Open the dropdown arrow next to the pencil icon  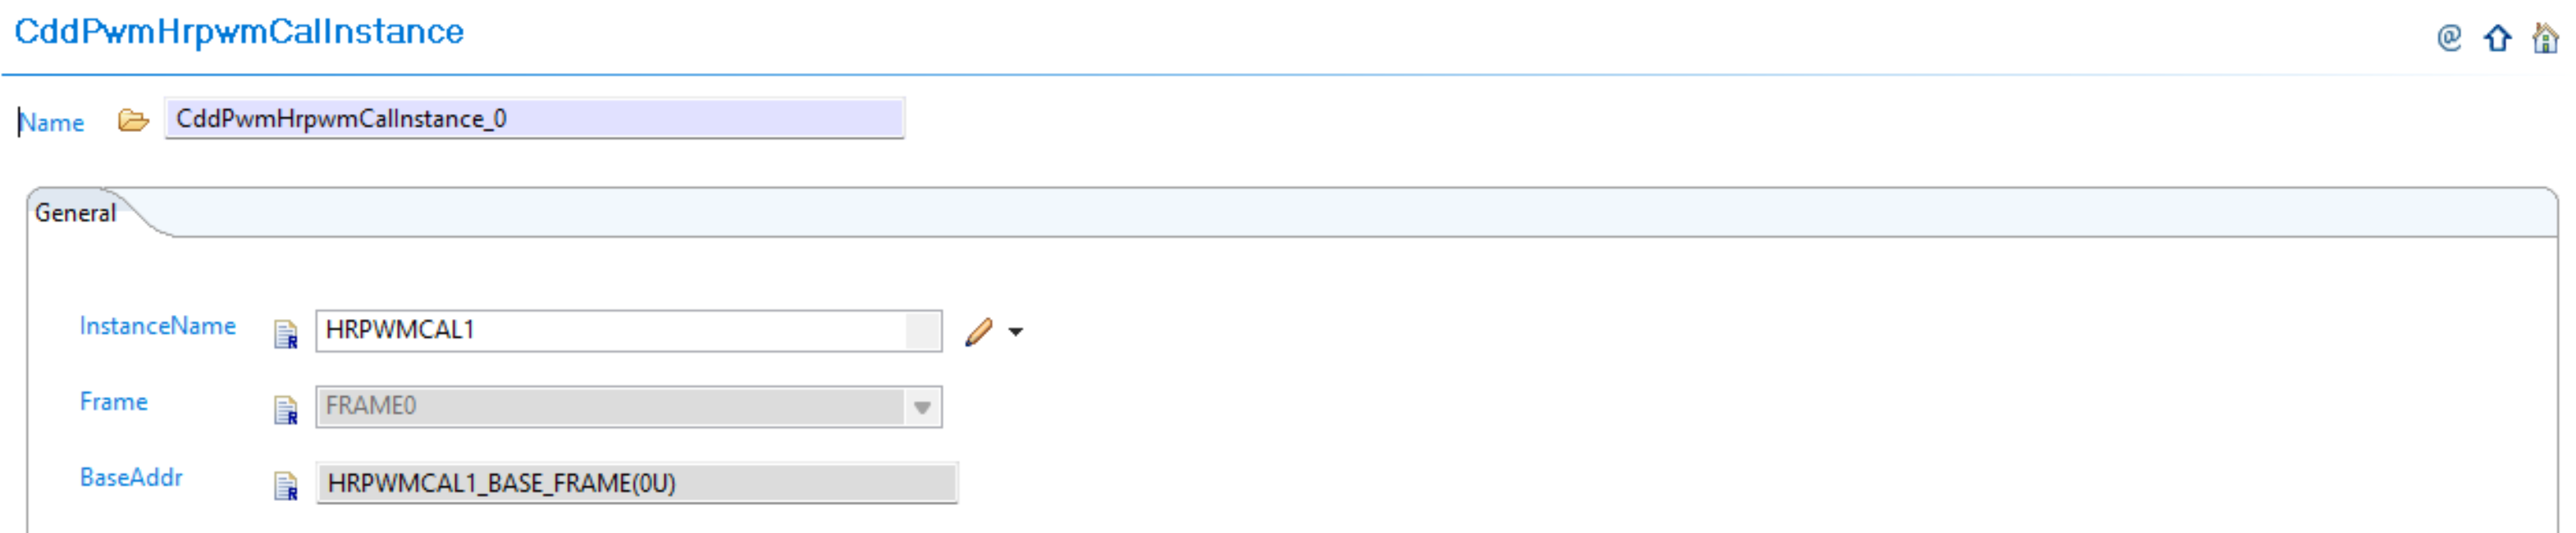1016,330
